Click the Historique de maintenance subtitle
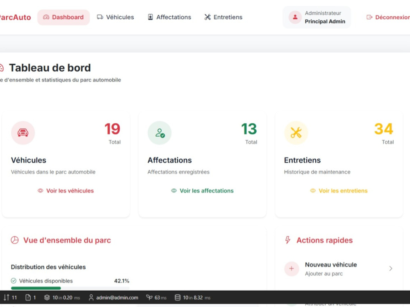410x307 pixels. 317,172
